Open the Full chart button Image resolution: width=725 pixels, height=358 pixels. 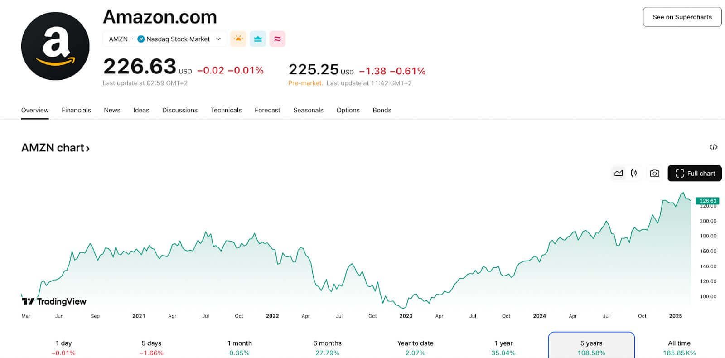point(694,173)
